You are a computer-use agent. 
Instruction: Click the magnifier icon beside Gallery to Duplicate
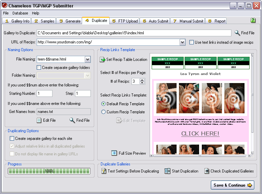237,33
